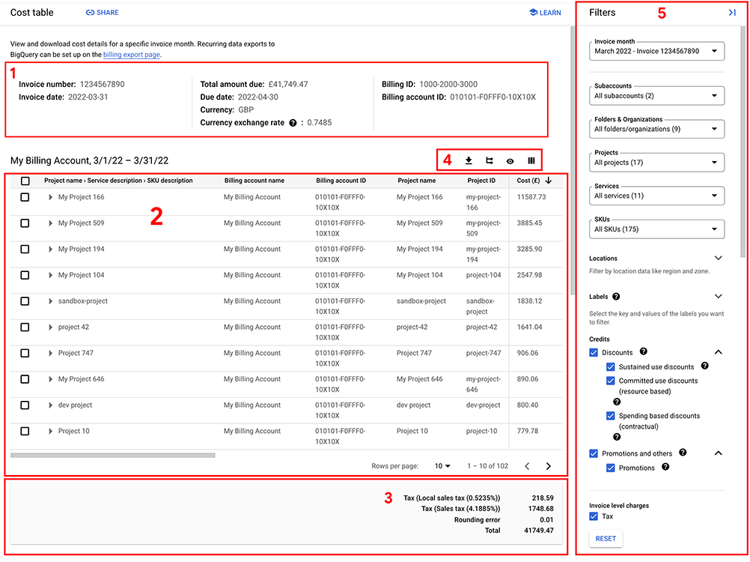Select all rows with header checkbox

coord(25,181)
